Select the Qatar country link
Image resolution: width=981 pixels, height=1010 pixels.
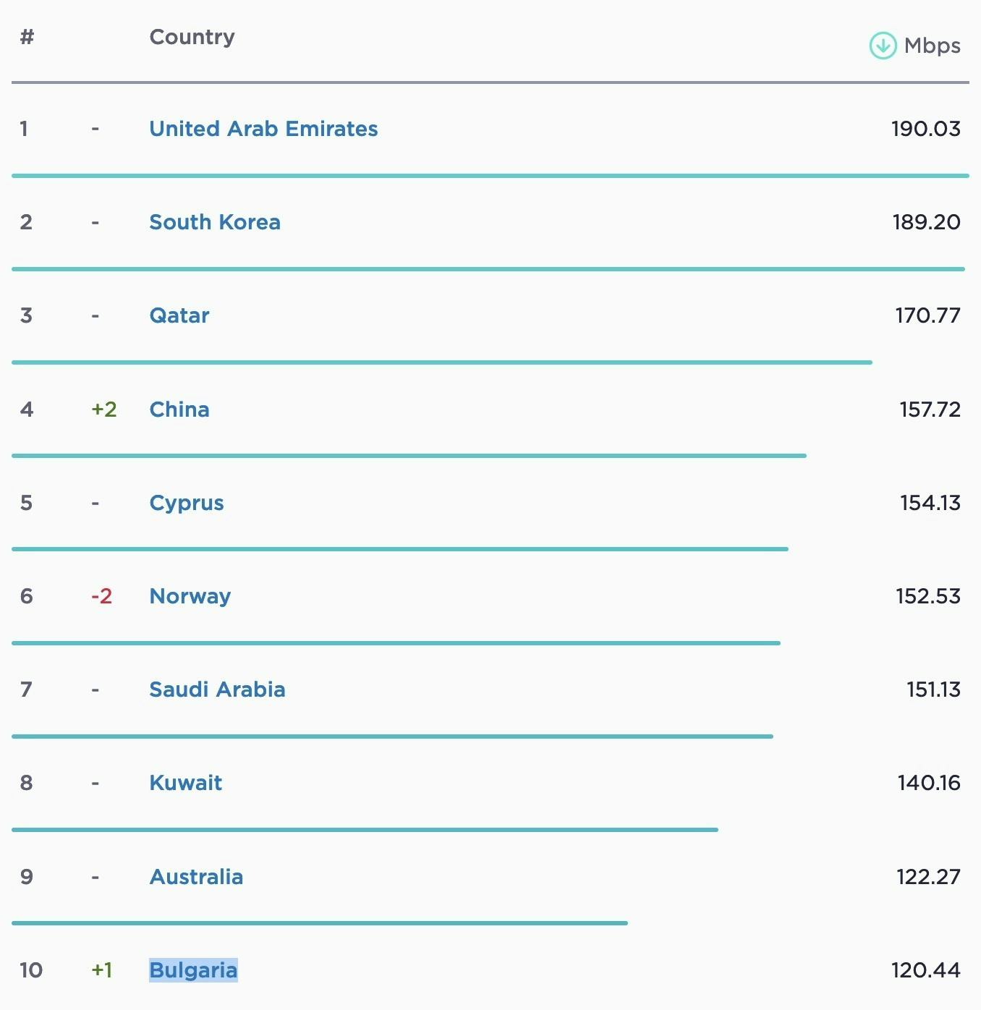coord(179,315)
